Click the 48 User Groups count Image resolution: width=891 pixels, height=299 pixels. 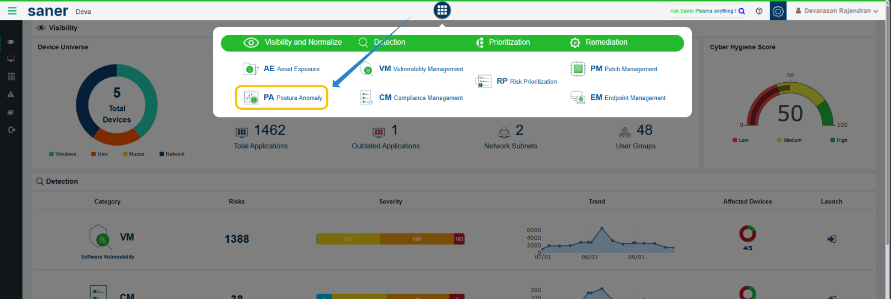tap(644, 130)
